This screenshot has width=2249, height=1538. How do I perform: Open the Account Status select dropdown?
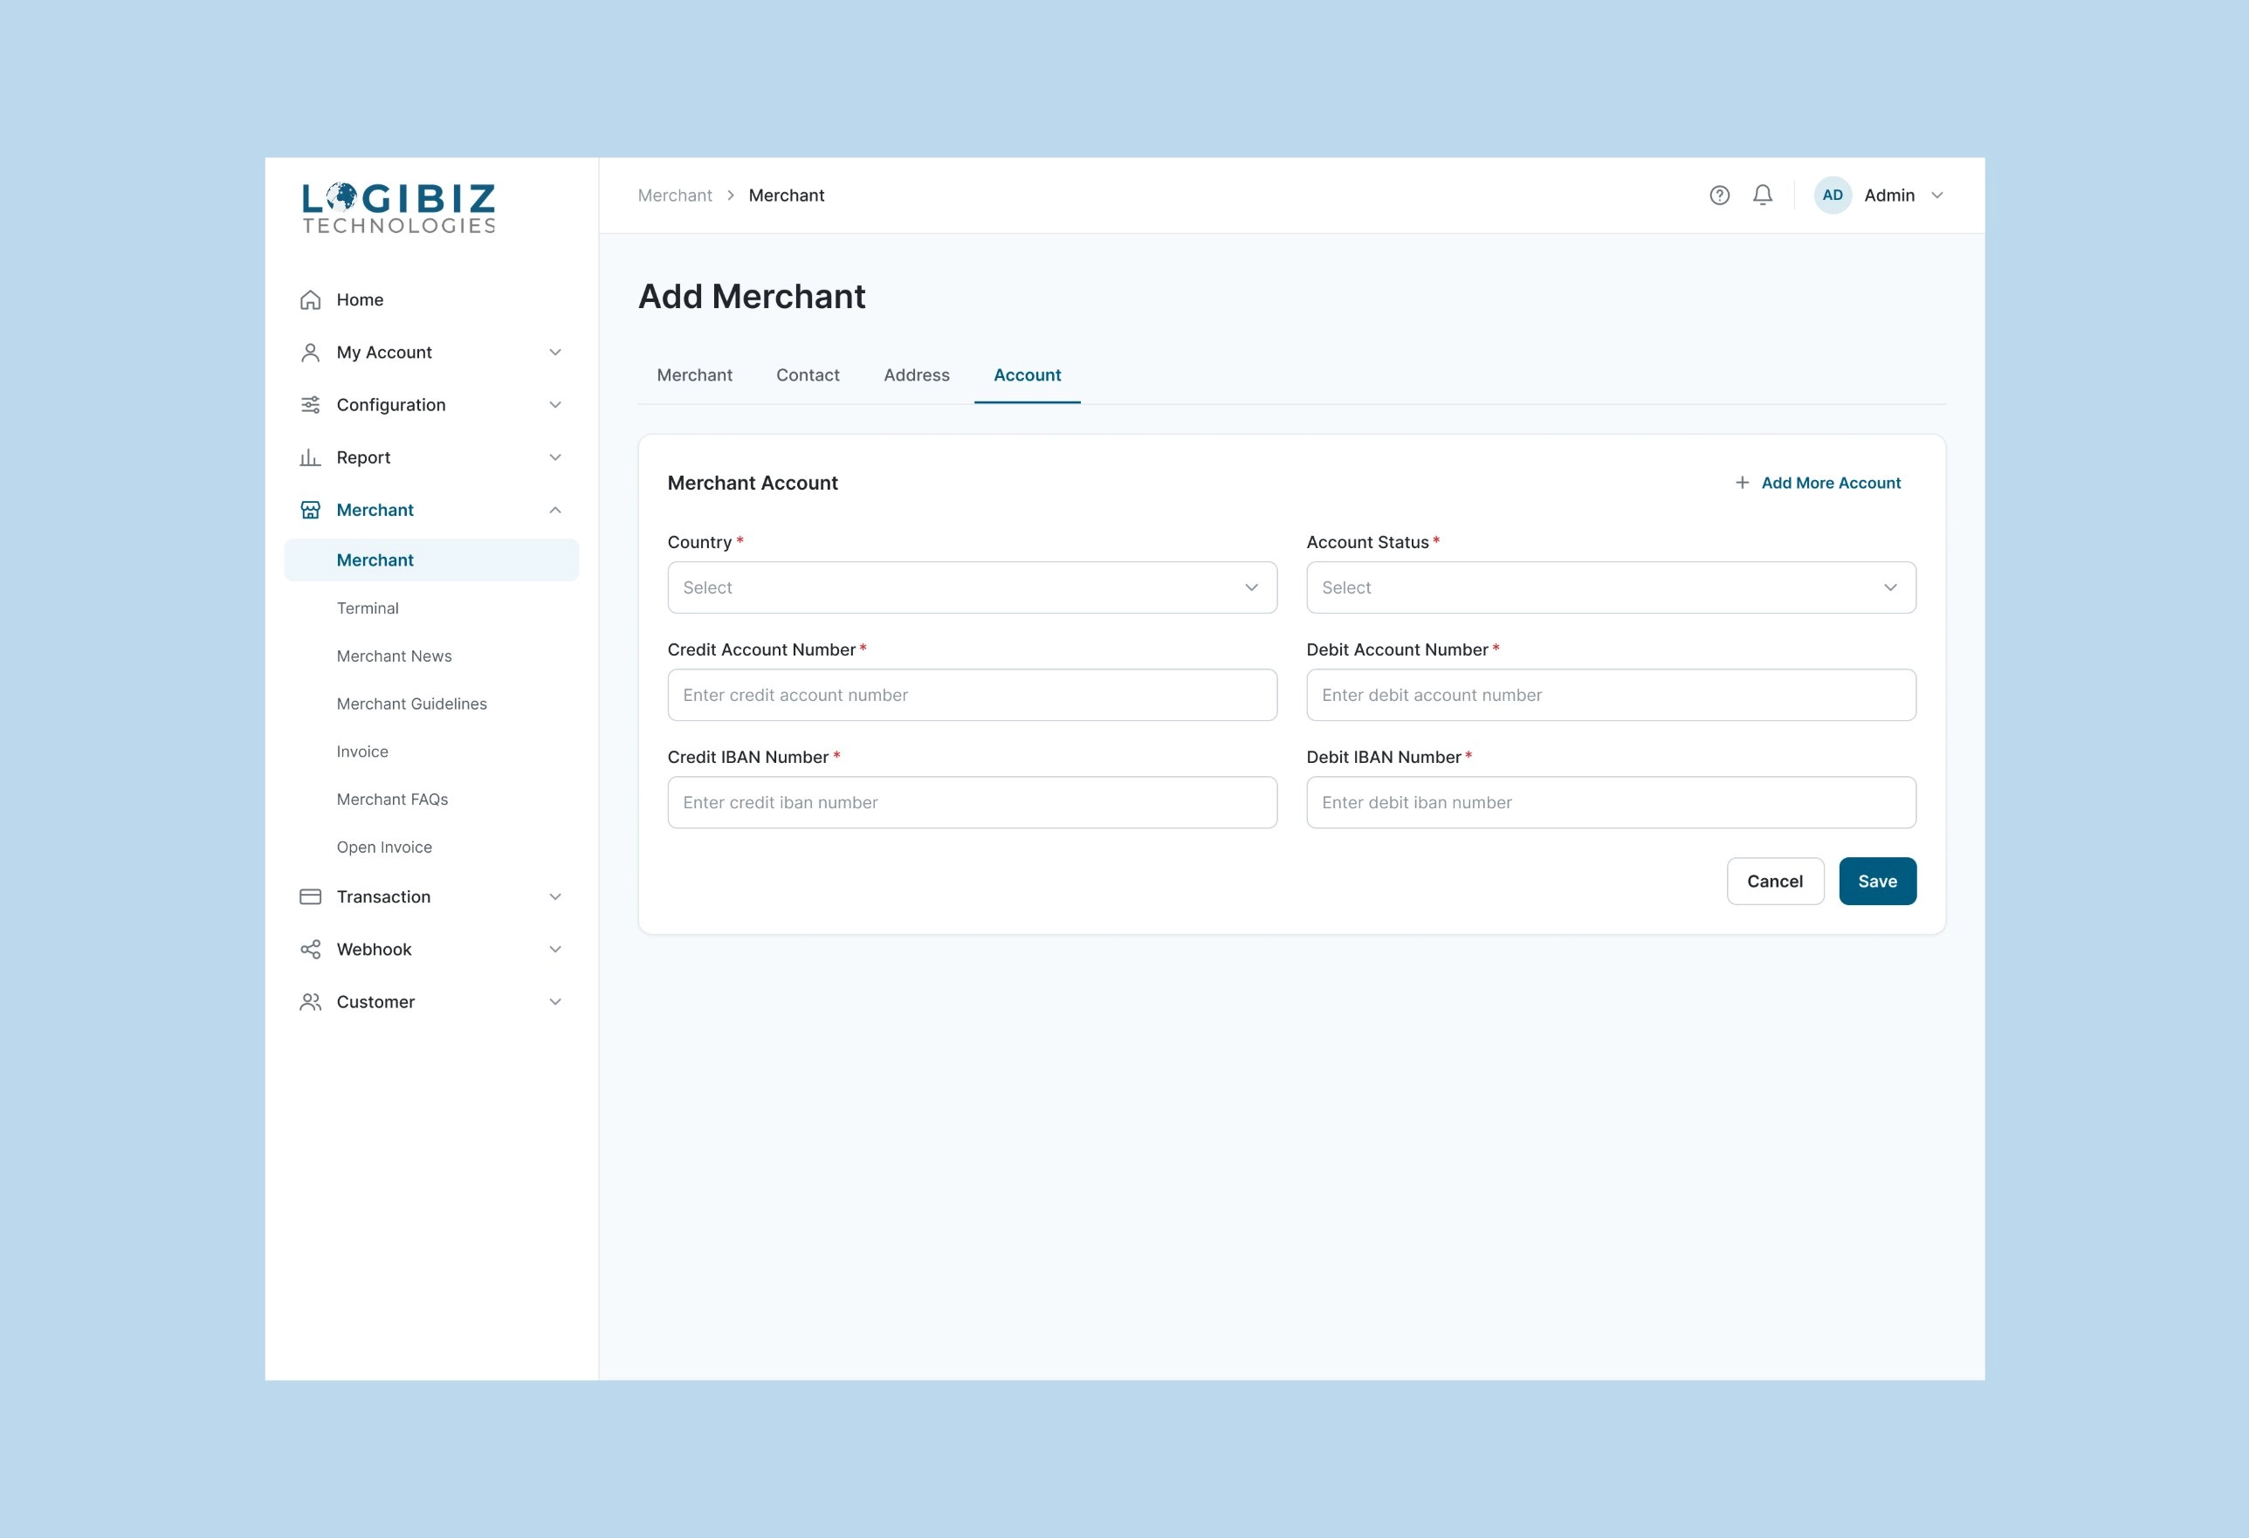(1610, 587)
